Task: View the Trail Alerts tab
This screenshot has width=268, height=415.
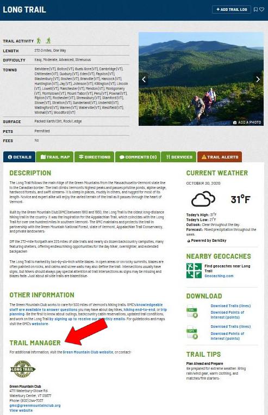Action: tap(220, 157)
